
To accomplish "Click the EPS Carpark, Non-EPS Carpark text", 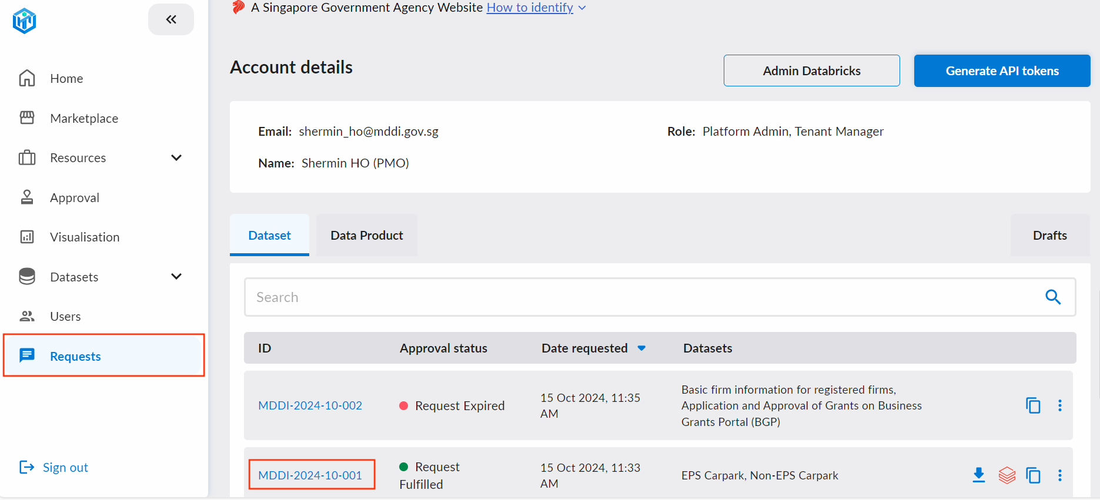I will (760, 475).
